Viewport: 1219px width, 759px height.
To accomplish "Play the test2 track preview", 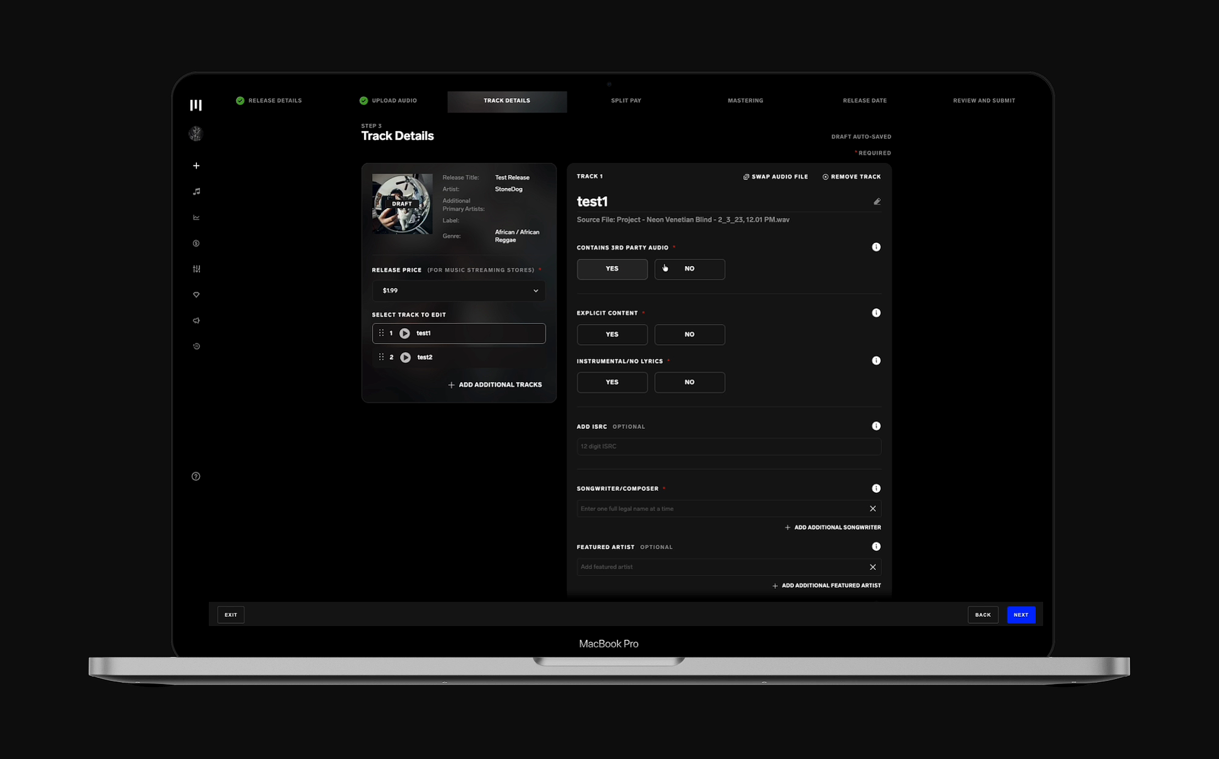I will [x=405, y=357].
